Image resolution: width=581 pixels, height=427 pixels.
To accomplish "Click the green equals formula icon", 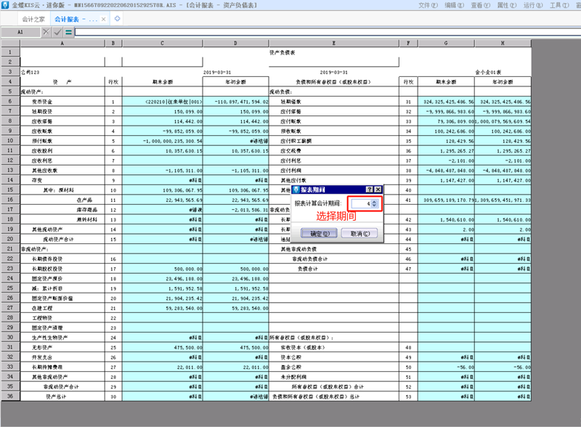I will (68, 33).
